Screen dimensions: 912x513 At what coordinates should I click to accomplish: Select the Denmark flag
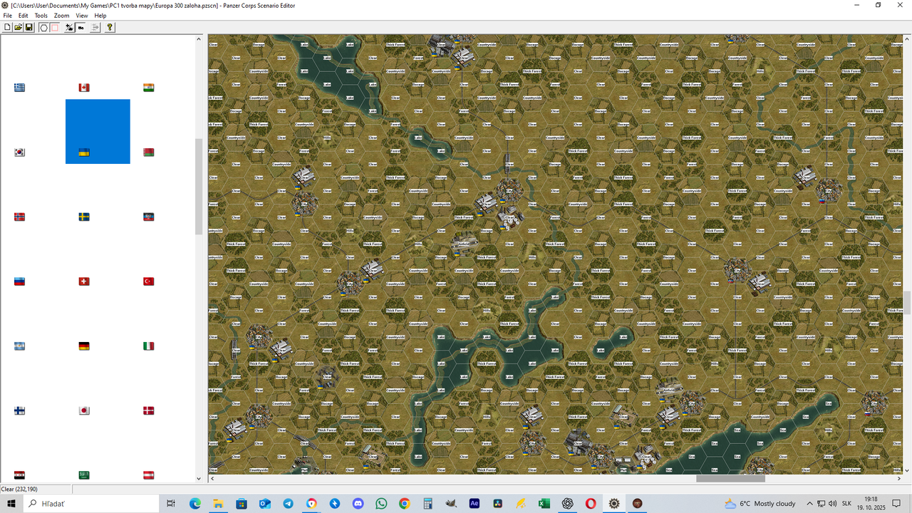149,410
